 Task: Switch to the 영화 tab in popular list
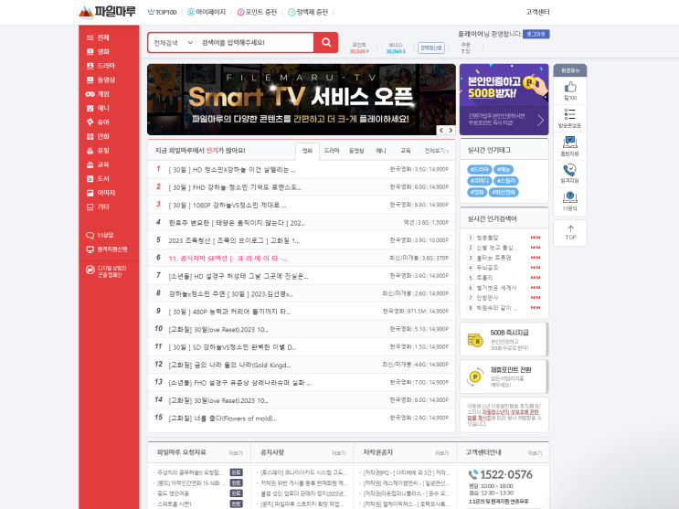pyautogui.click(x=307, y=151)
